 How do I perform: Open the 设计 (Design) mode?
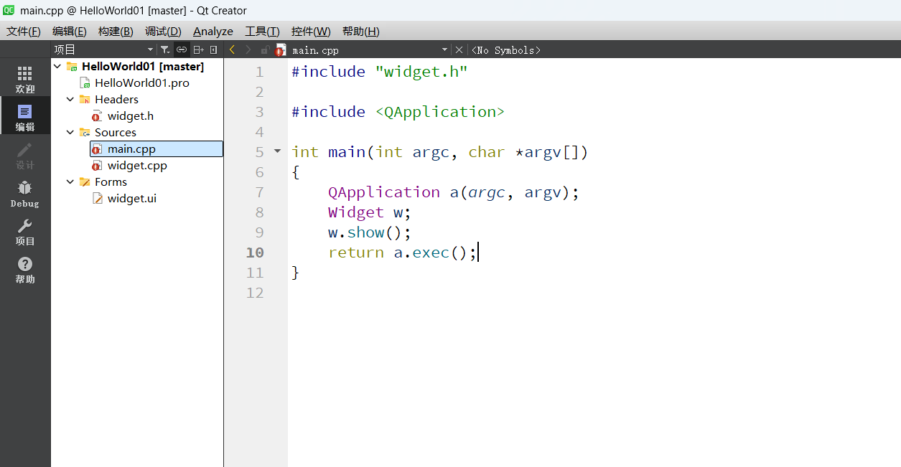click(25, 155)
